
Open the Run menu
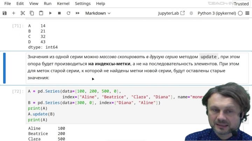pyautogui.click(x=48, y=3)
